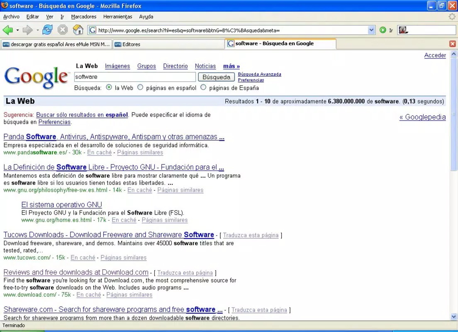Click 'Páginas similares' for gnu.org/home.es.html
Image resolution: width=458 pixels, height=332 pixels.
point(164,220)
